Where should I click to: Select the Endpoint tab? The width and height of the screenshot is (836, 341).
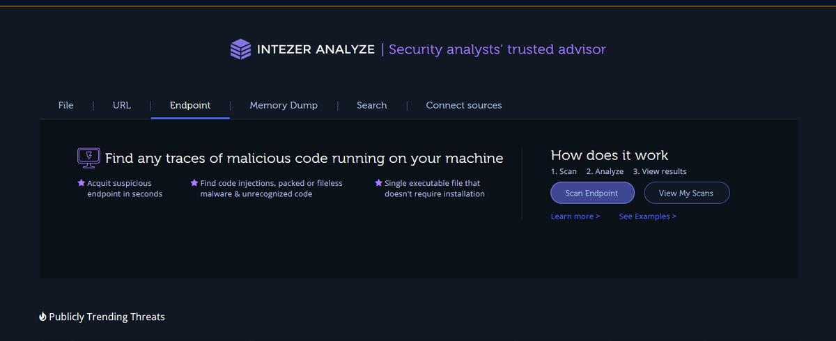[x=190, y=105]
